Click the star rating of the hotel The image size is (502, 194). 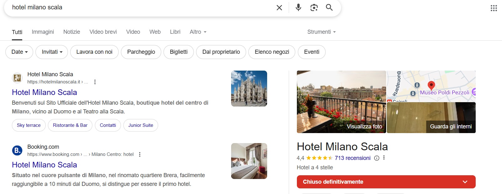319,158
